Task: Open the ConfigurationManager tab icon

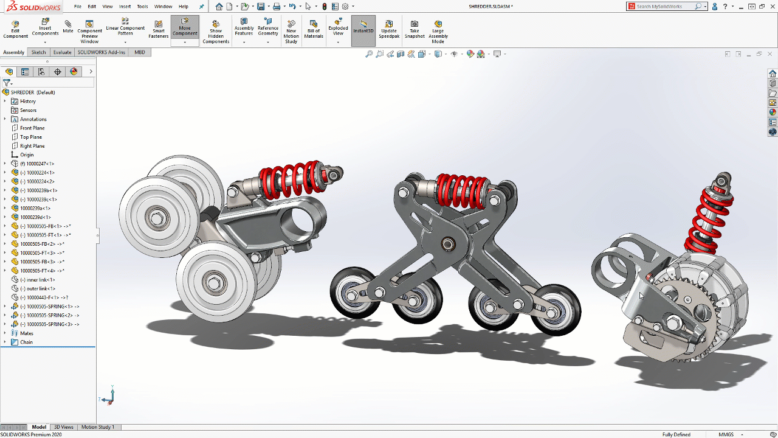Action: [41, 72]
